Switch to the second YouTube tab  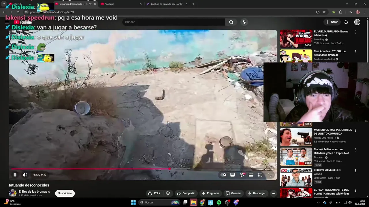point(121,4)
